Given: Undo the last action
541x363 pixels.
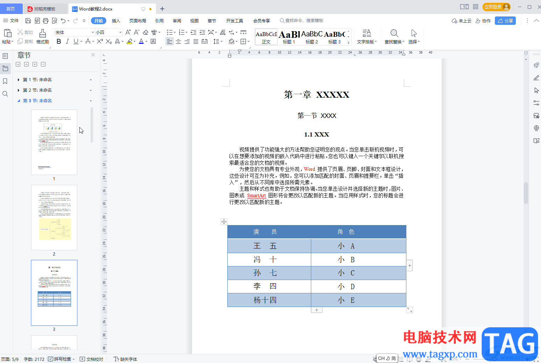Looking at the screenshot, I should [x=63, y=21].
